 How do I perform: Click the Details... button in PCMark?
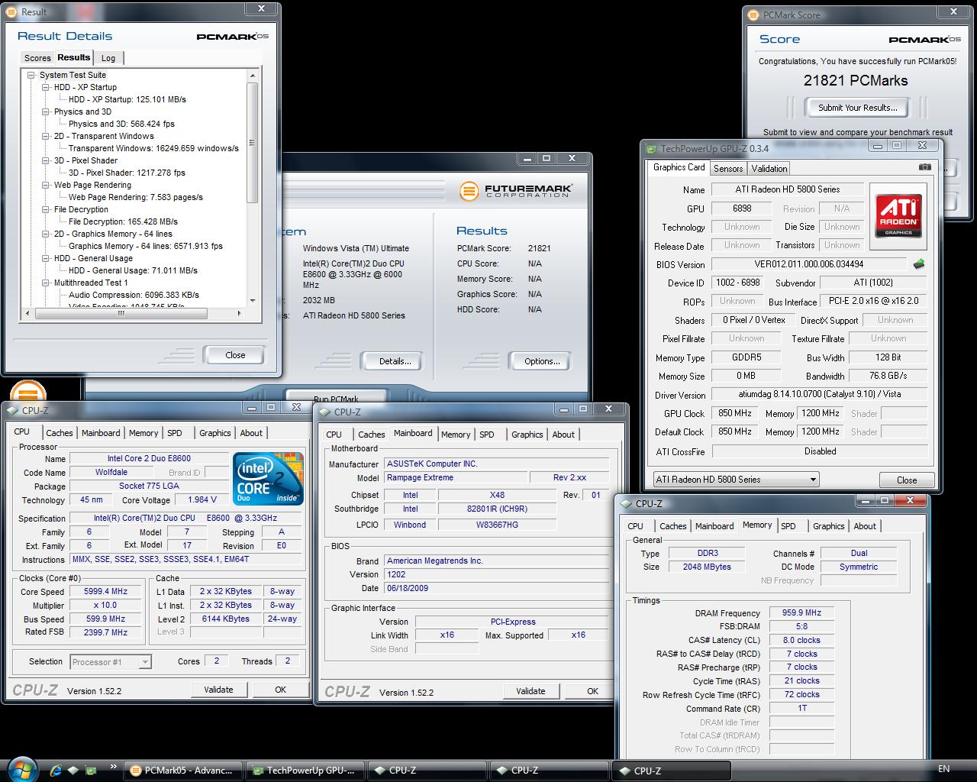click(x=395, y=361)
